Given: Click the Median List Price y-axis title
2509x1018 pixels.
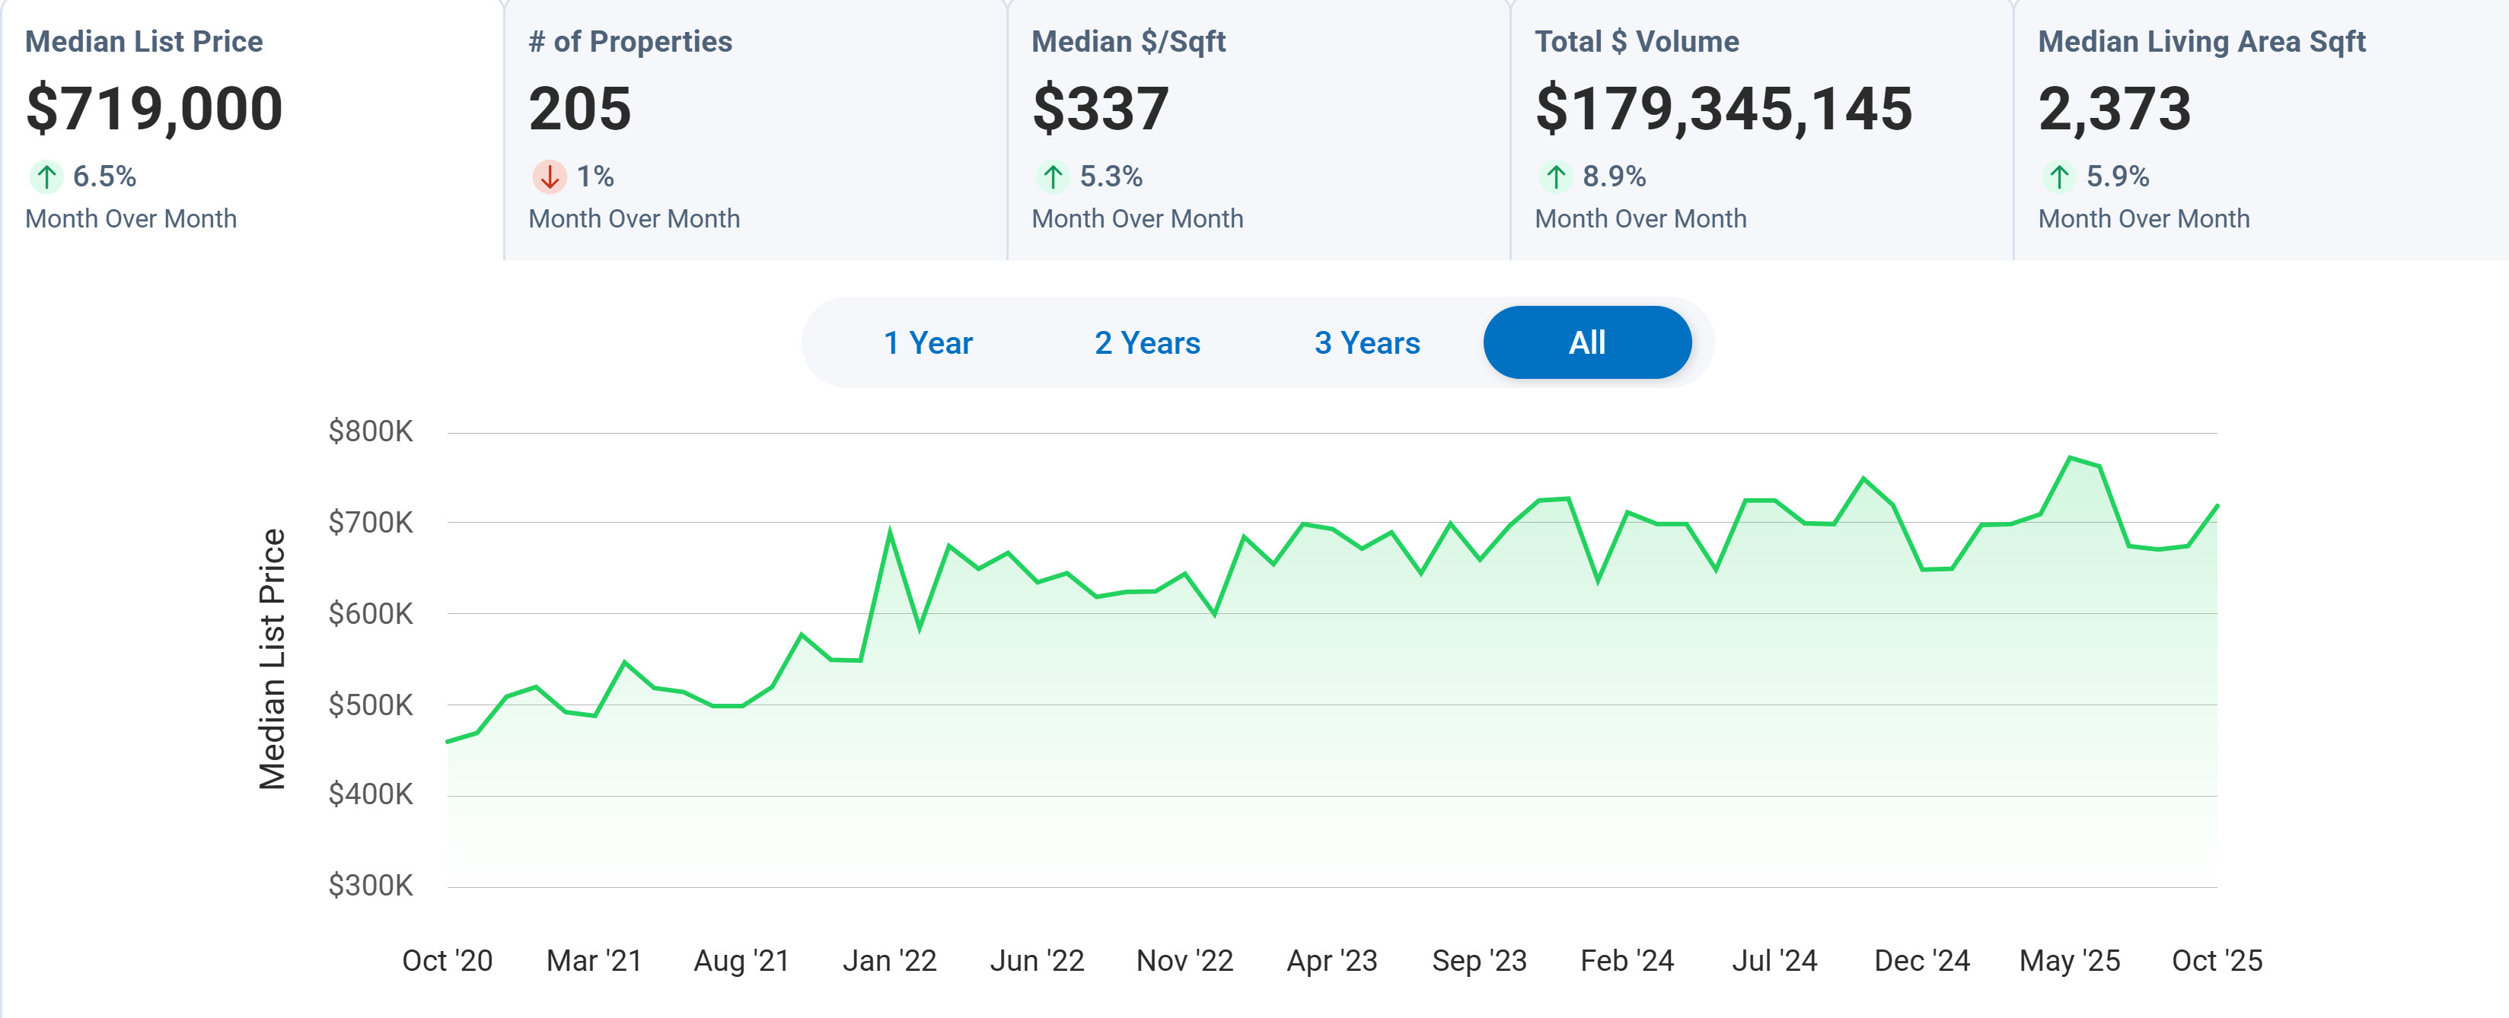Looking at the screenshot, I should point(272,659).
